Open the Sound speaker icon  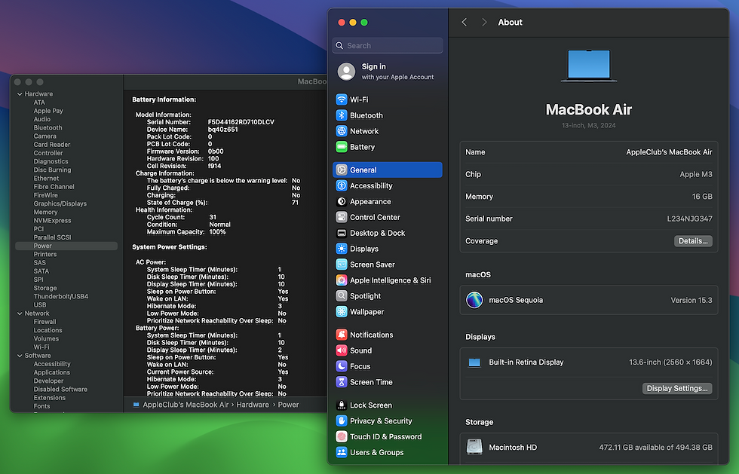pos(341,350)
